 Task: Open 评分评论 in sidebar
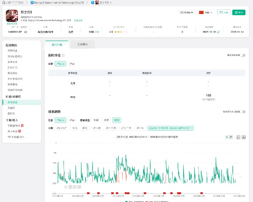point(12,67)
